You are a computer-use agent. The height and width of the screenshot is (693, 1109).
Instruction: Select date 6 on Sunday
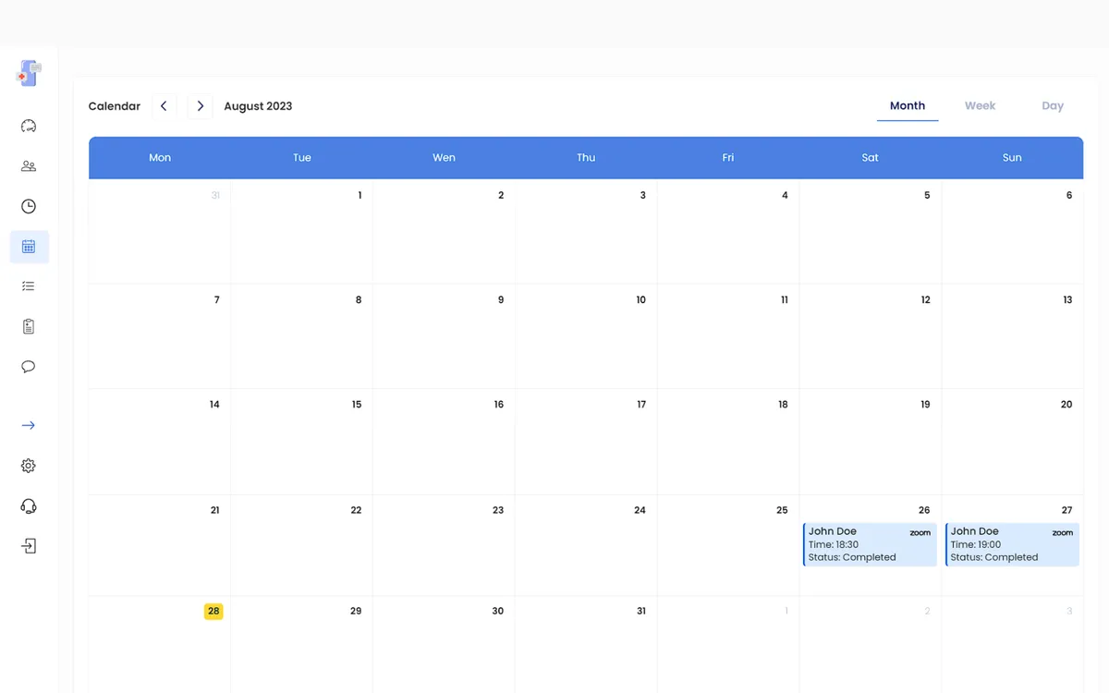pyautogui.click(x=1069, y=195)
